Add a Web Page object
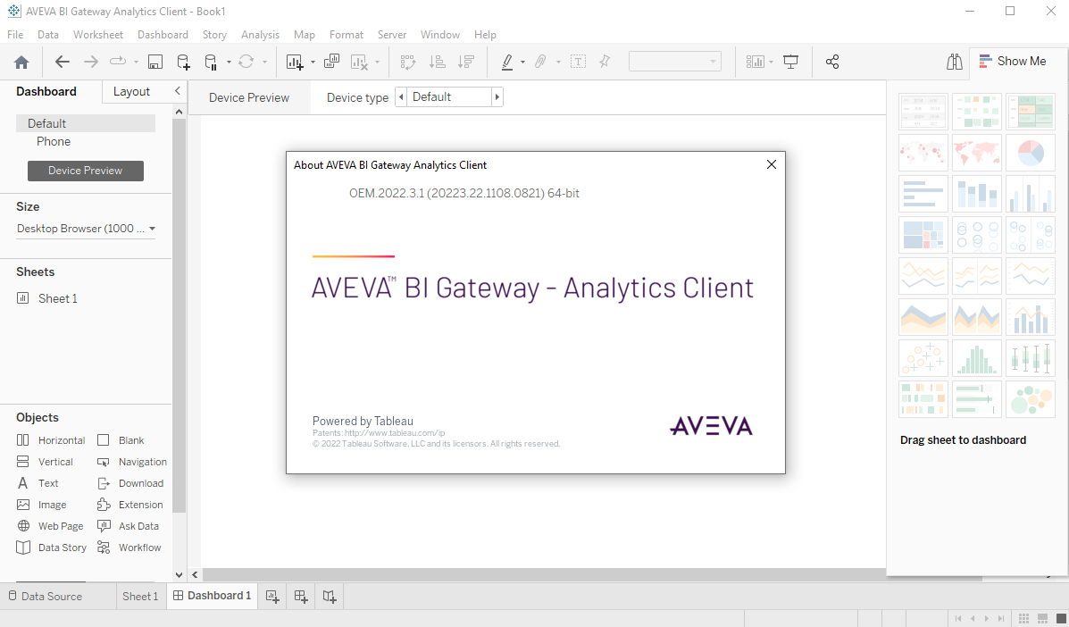 [50, 526]
